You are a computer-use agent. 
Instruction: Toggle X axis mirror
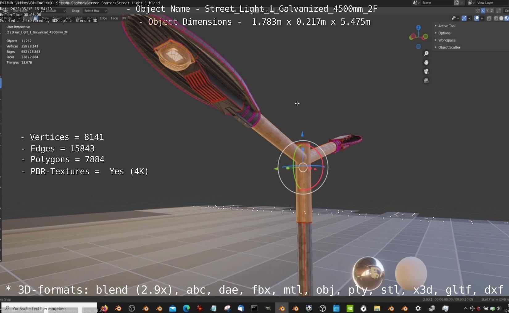click(483, 10)
